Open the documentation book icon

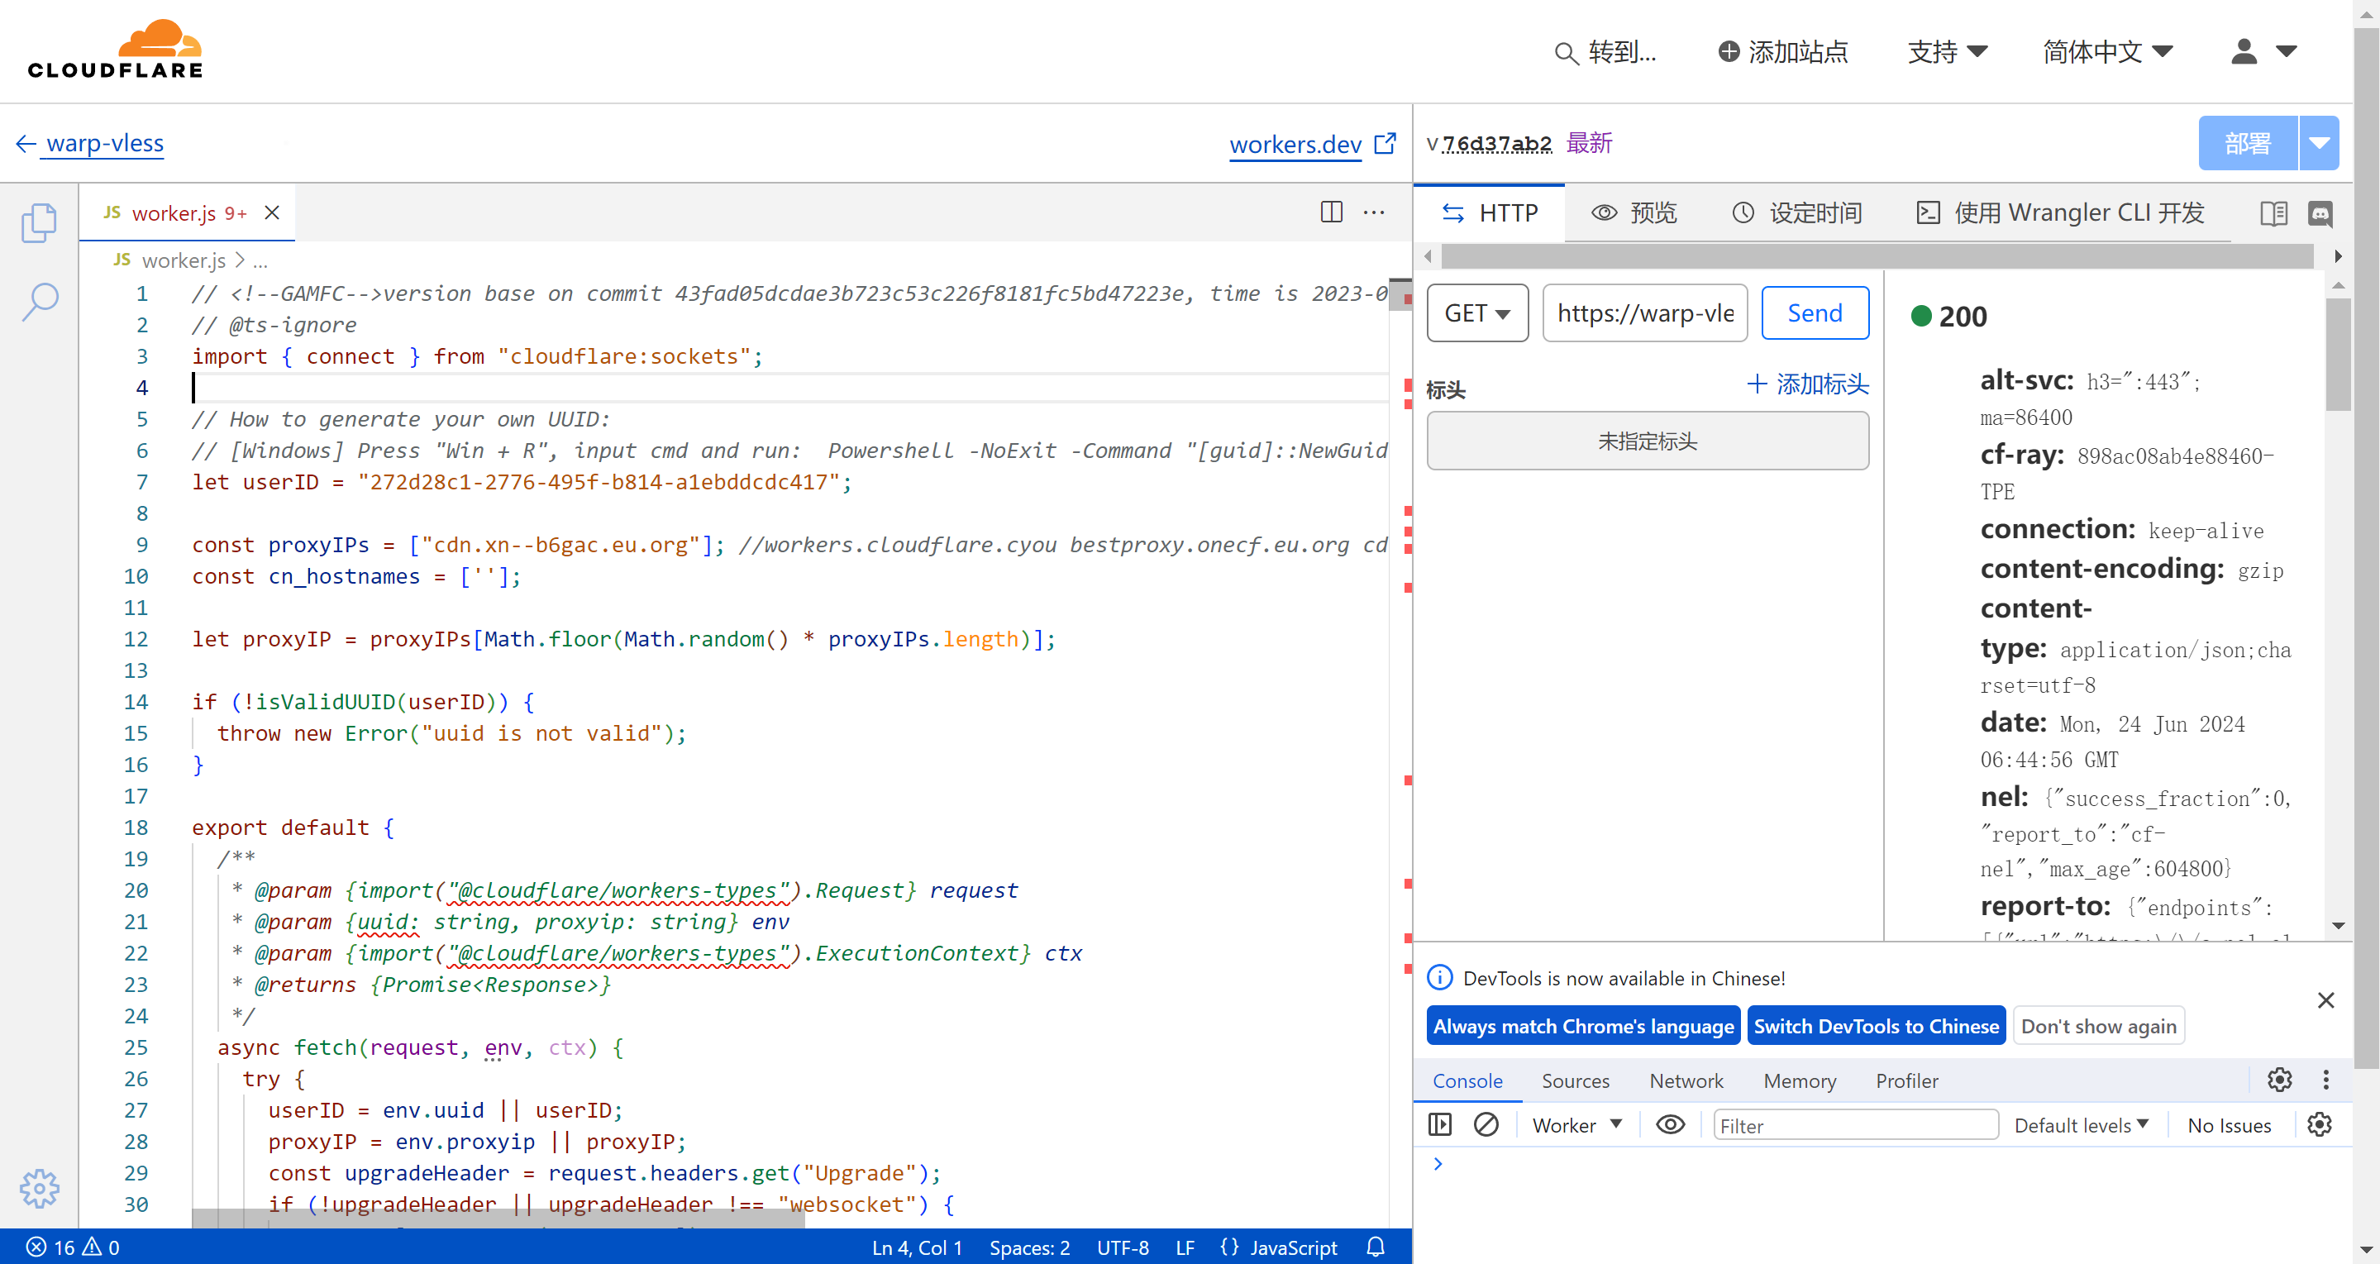tap(2273, 213)
